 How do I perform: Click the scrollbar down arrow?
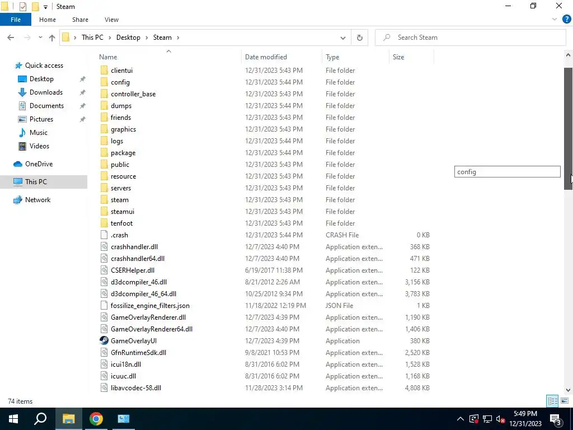coord(569,390)
